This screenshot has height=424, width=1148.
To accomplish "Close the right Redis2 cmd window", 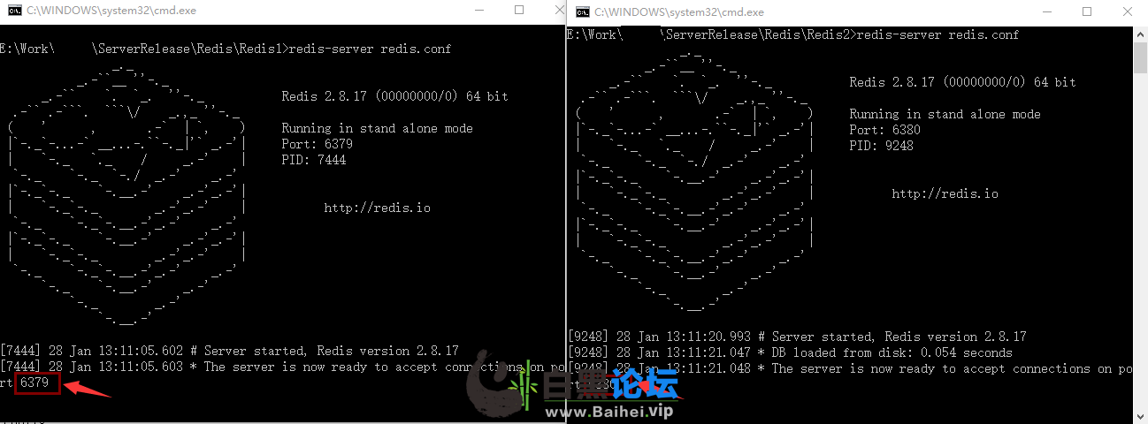I will (x=1128, y=11).
